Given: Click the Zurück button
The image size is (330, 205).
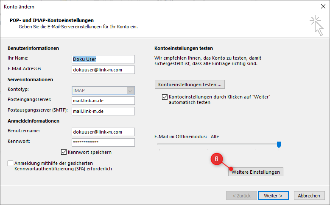Looking at the screenshot, I should (x=241, y=196).
